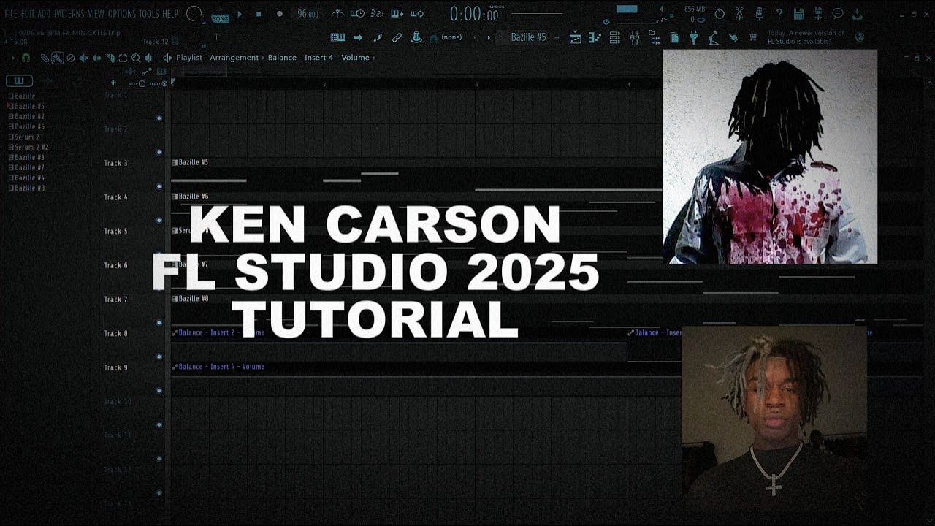The width and height of the screenshot is (935, 526).
Task: Select the Zoom magnifier tool in playlist
Action: tap(136, 58)
